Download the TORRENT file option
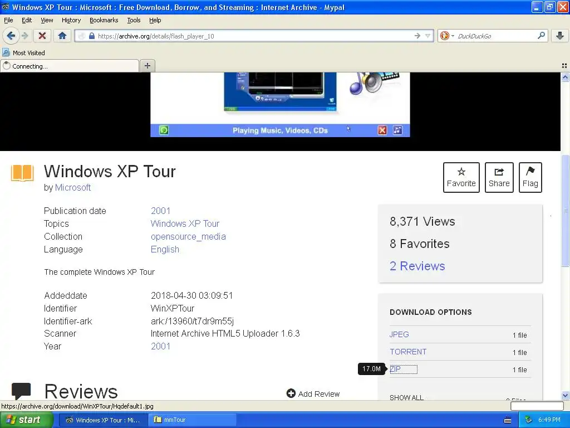Viewport: 570px width, 428px height. [x=408, y=352]
